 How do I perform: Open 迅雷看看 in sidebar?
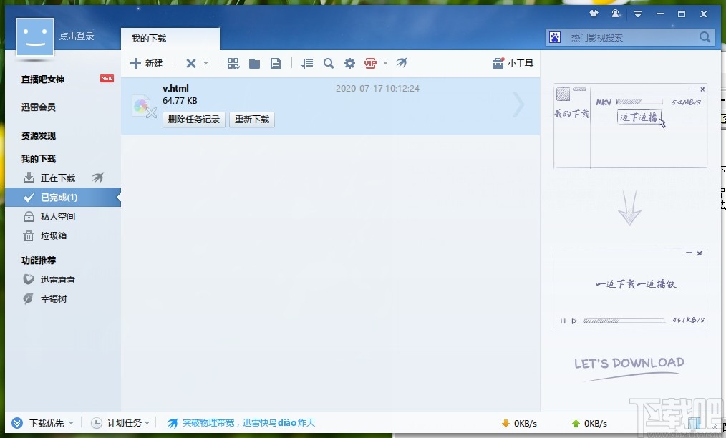pyautogui.click(x=57, y=279)
